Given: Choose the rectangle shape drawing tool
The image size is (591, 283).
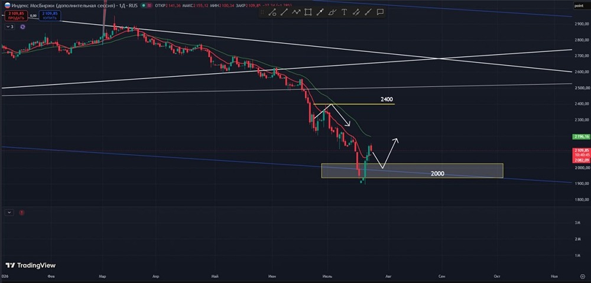Looking at the screenshot, I should click(x=308, y=12).
